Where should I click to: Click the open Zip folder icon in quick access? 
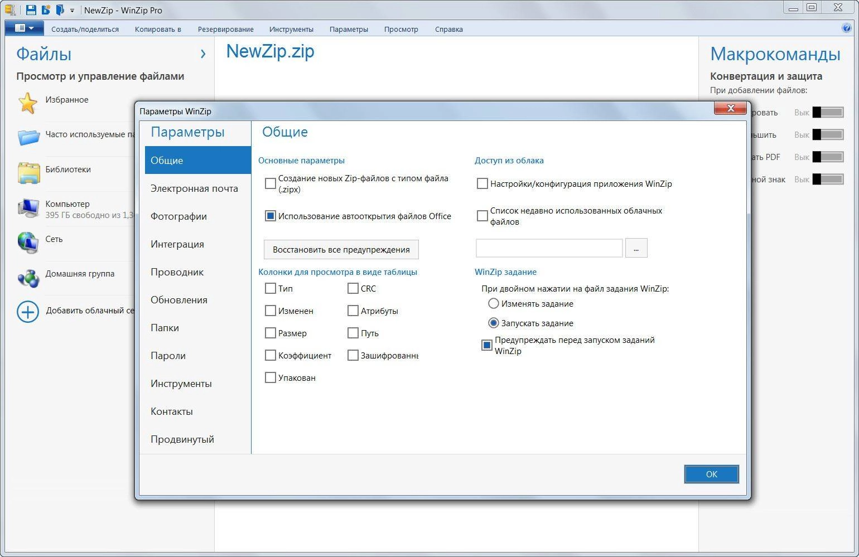click(x=60, y=9)
